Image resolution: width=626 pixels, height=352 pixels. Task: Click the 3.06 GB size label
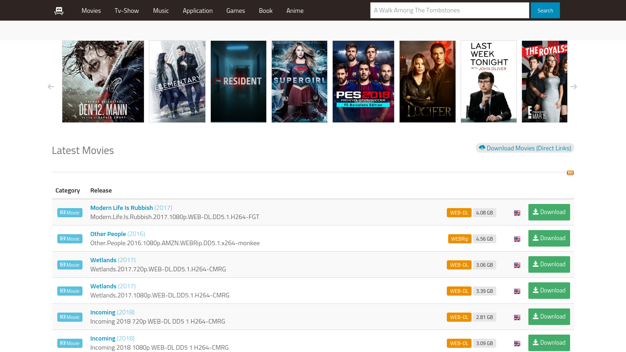[x=484, y=265]
